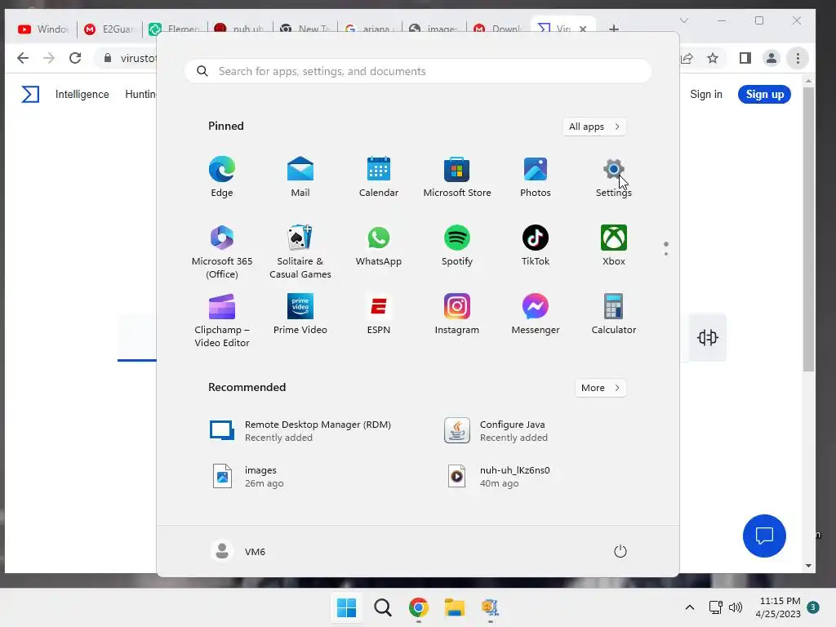
Task: Open File Explorer from the taskbar
Action: 455,607
